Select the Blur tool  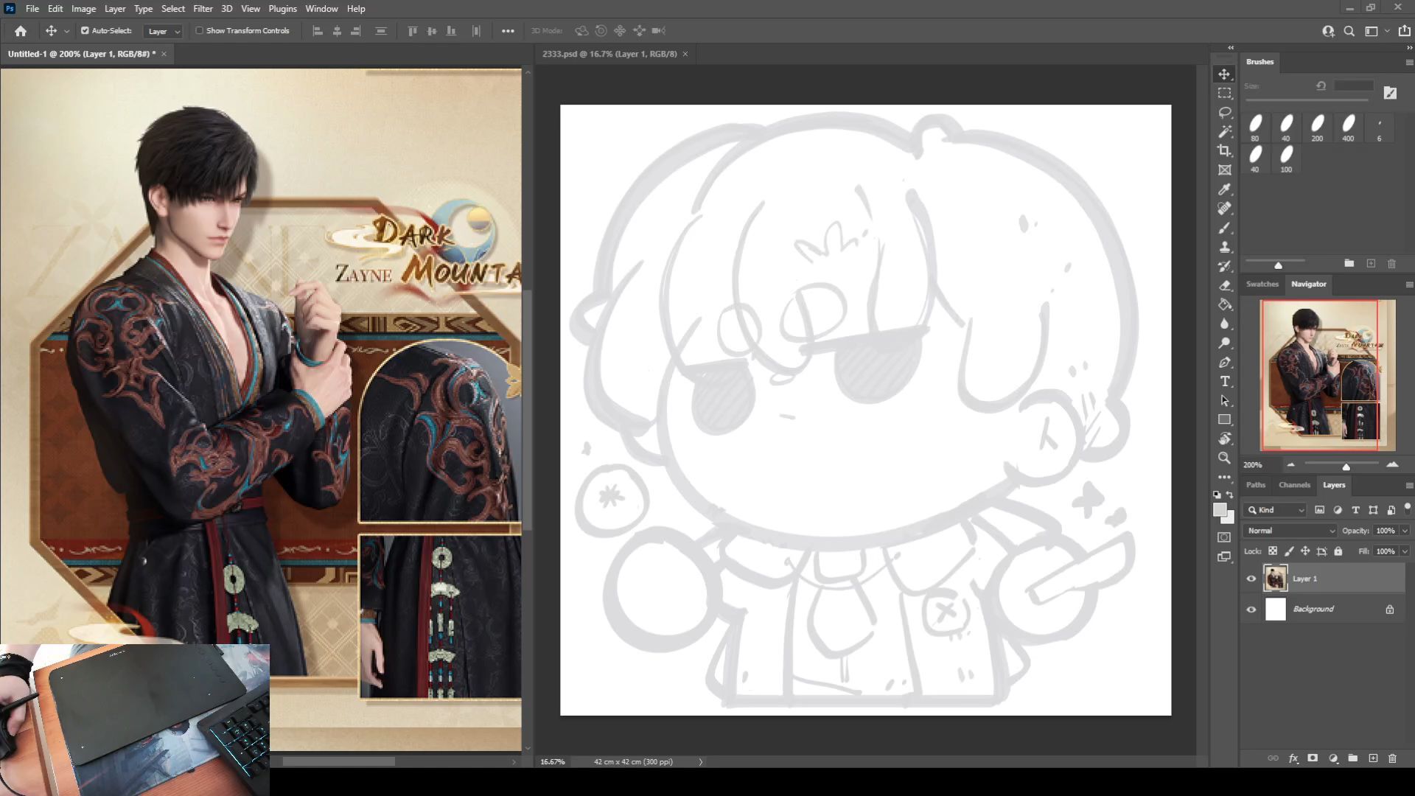click(1224, 324)
